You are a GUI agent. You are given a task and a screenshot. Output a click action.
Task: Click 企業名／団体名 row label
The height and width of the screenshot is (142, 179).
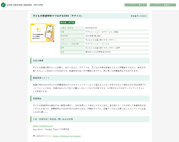(67, 28)
